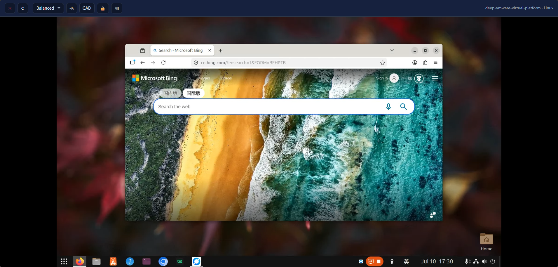Open the 英 input method indicator

tap(406, 261)
